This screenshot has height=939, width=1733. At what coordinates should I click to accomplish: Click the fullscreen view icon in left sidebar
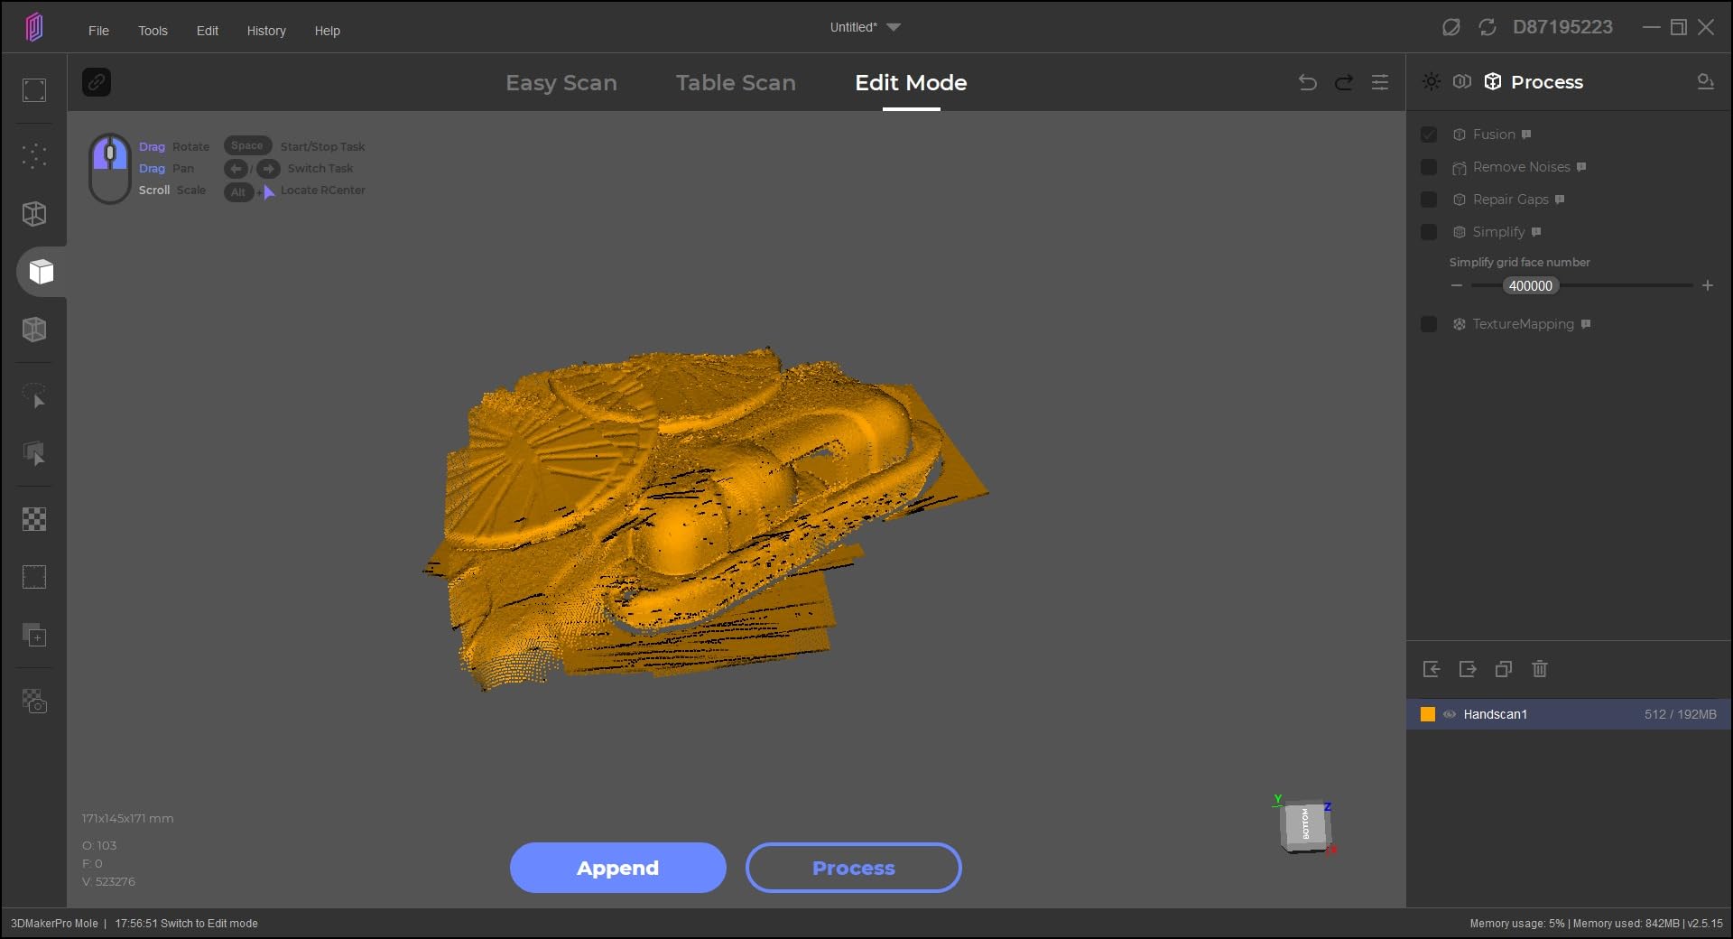tap(34, 90)
